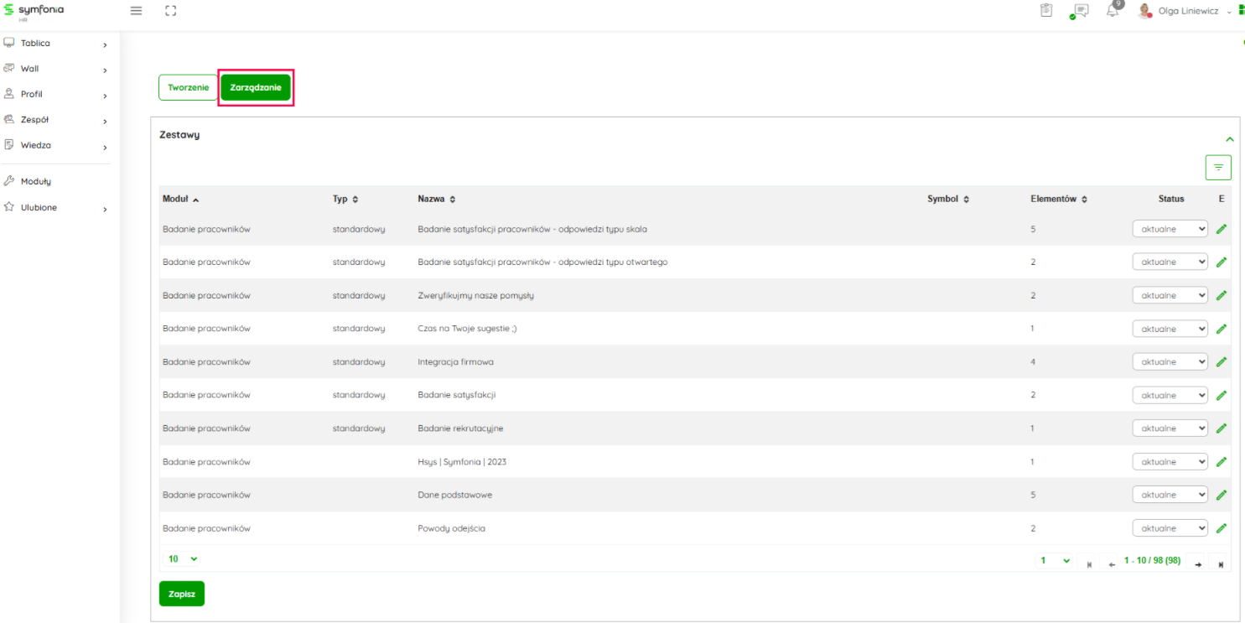1245x623 pixels.
Task: Jump to last page in pagination
Action: 1221,564
